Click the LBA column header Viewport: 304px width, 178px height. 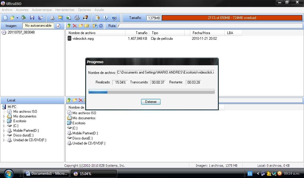tap(233, 33)
